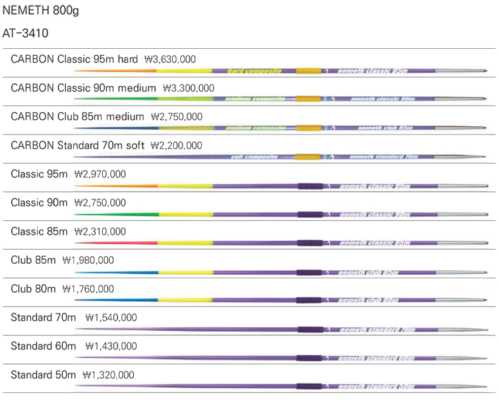Select the ₩1,980,000 Club 85m price
Screen dimensions: 499x400
[x=88, y=260]
